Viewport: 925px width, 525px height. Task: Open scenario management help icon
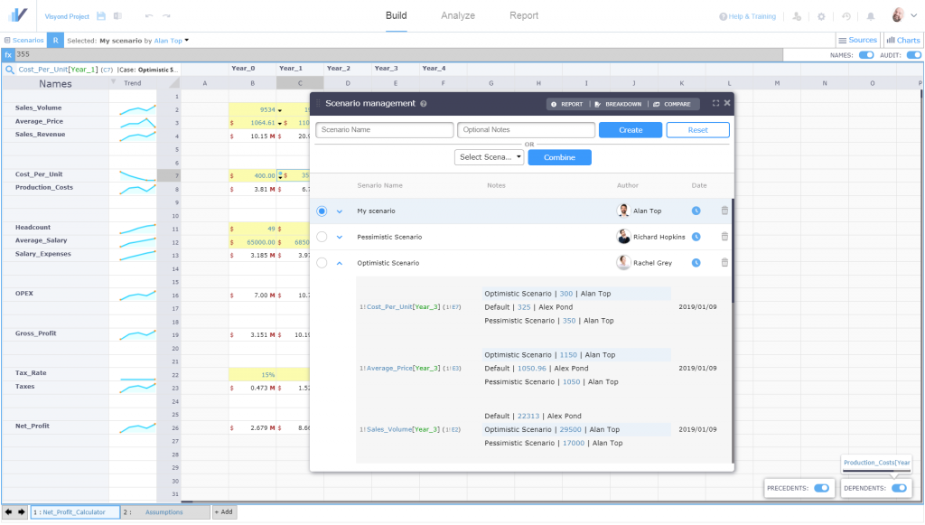pos(423,104)
